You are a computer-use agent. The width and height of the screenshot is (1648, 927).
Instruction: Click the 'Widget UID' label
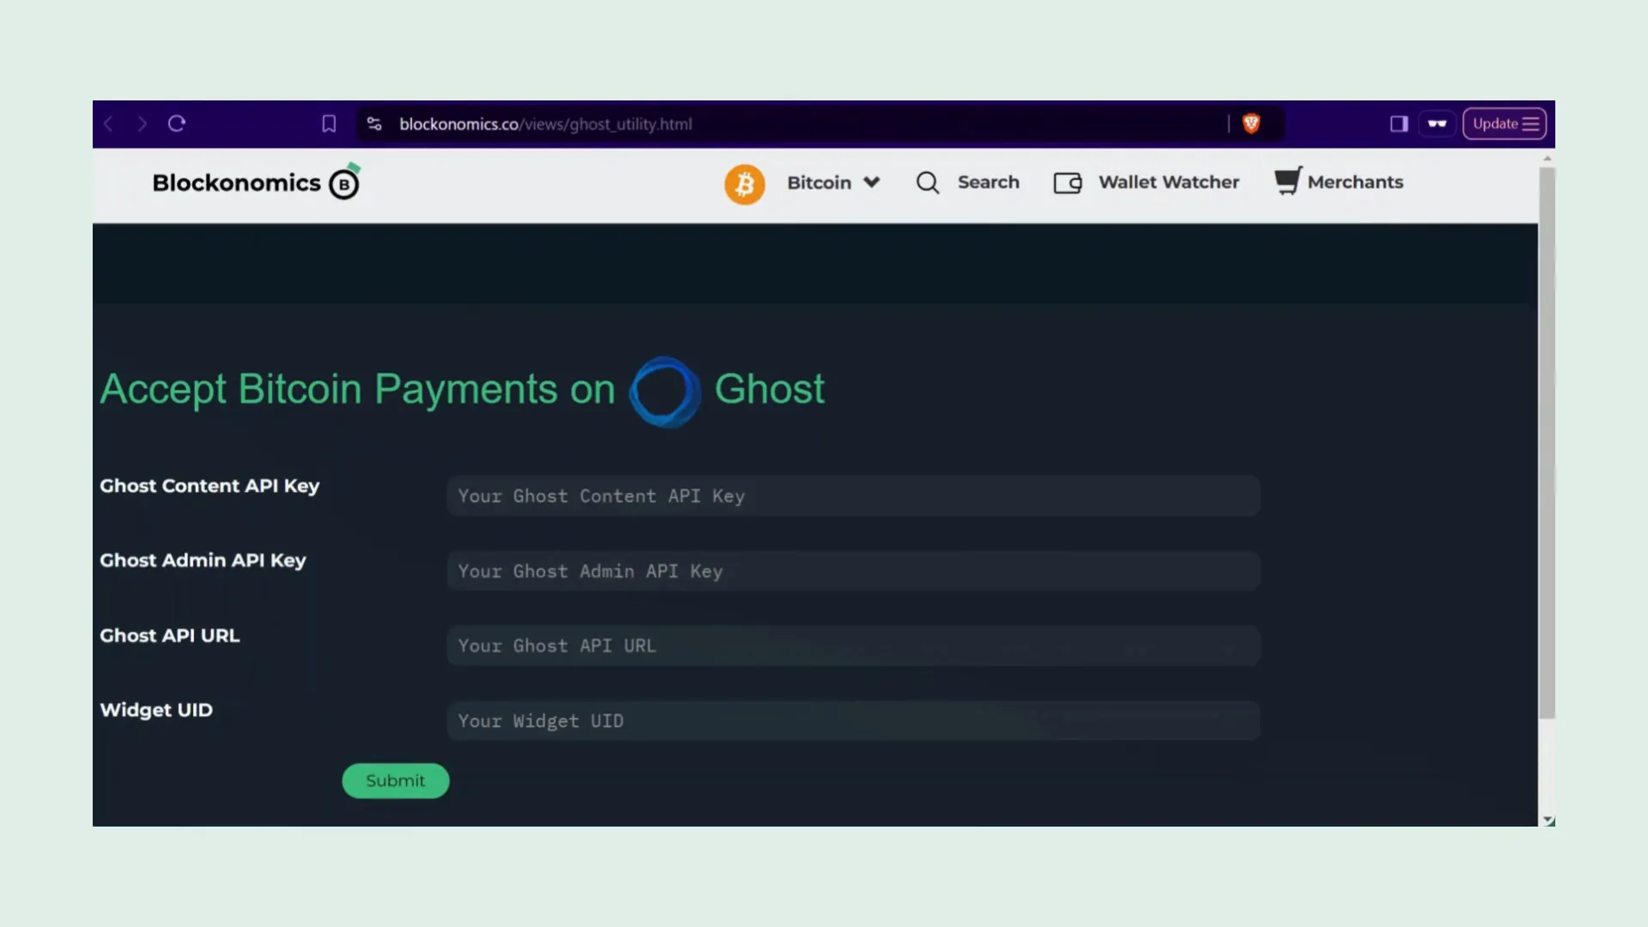[156, 710]
